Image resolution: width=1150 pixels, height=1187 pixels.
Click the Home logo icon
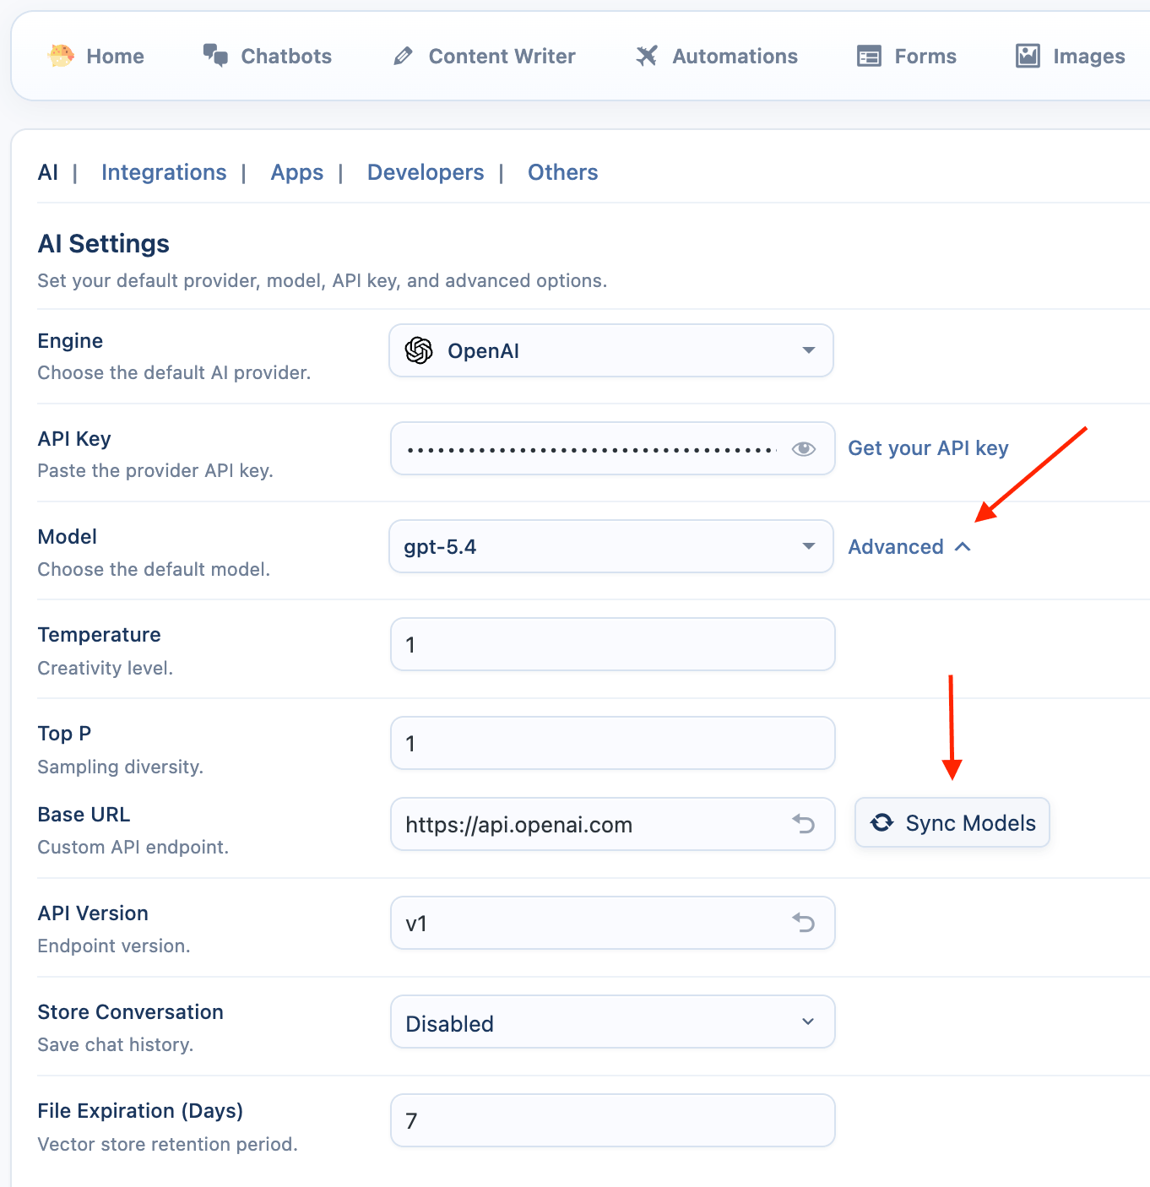(x=61, y=56)
